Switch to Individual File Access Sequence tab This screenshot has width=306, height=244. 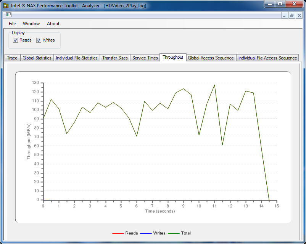(267, 58)
